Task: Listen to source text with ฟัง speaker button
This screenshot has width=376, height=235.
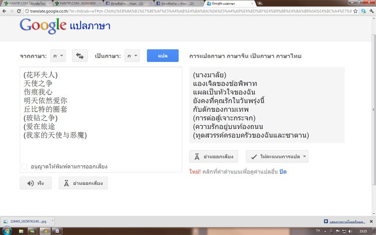Action: pos(36,183)
